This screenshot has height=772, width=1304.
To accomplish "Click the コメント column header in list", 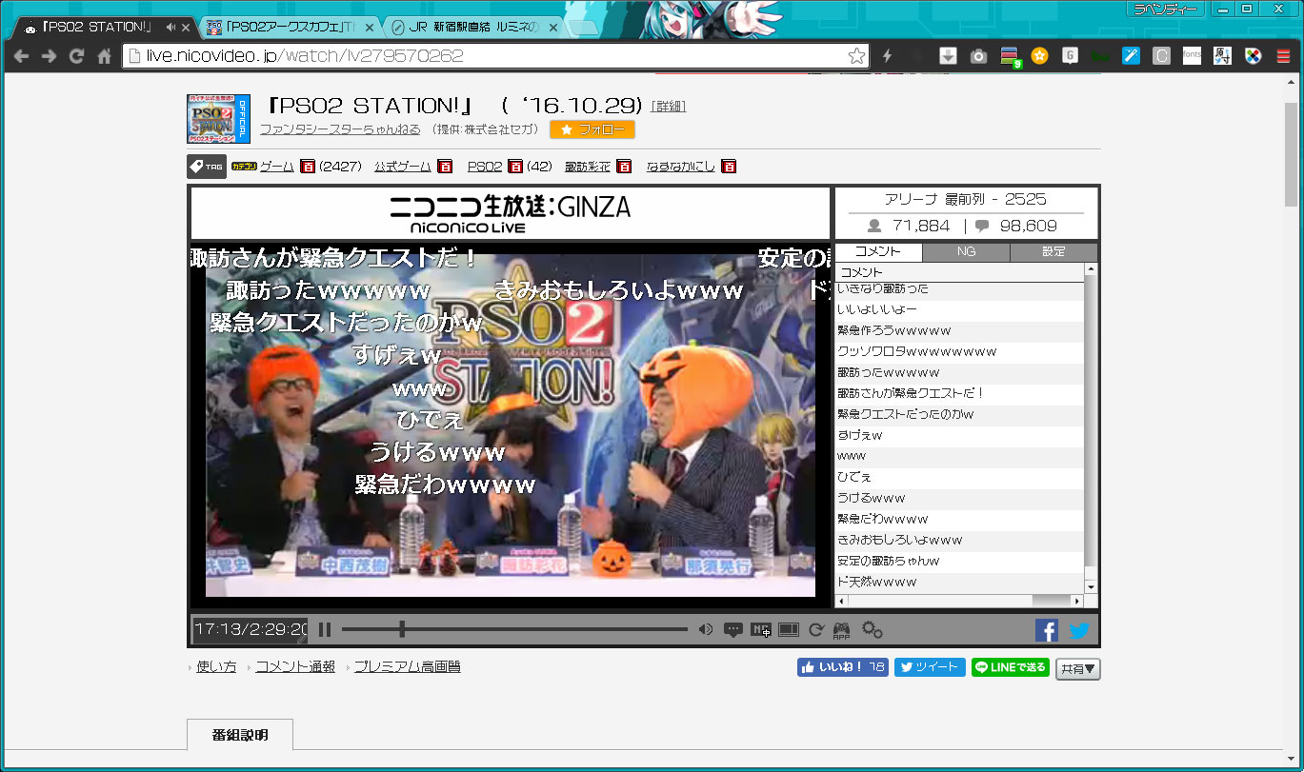I will (959, 272).
